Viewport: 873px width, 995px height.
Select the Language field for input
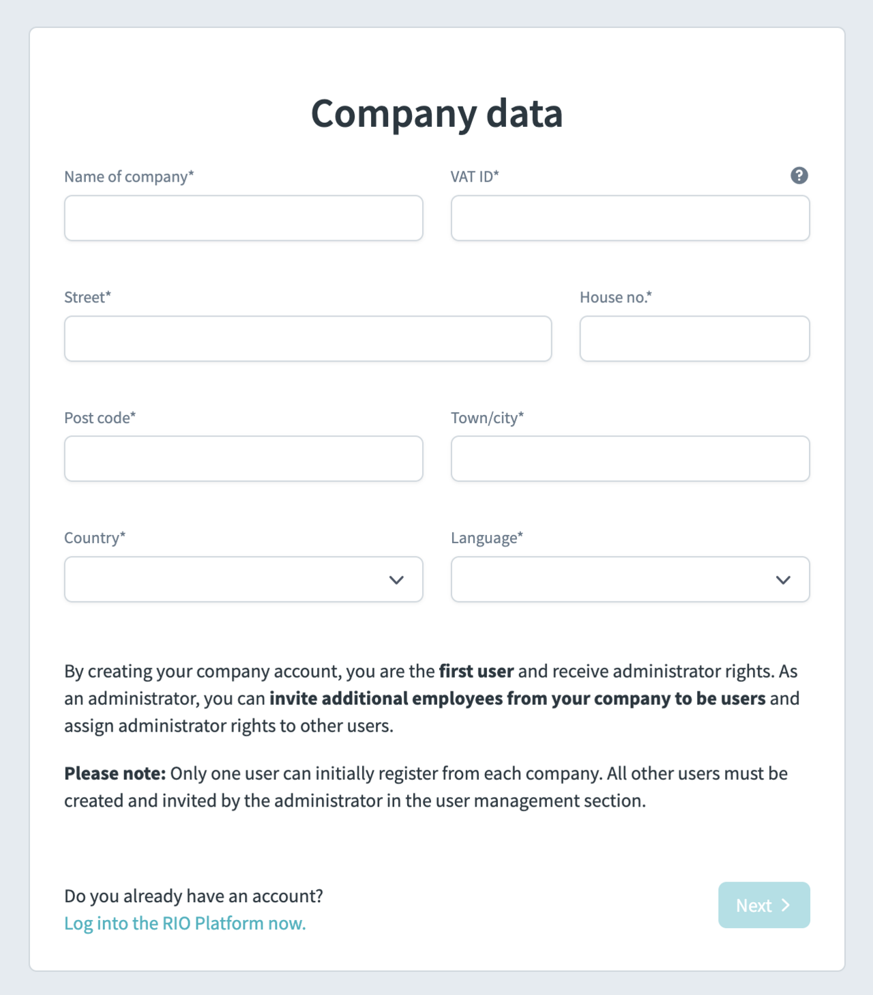630,579
